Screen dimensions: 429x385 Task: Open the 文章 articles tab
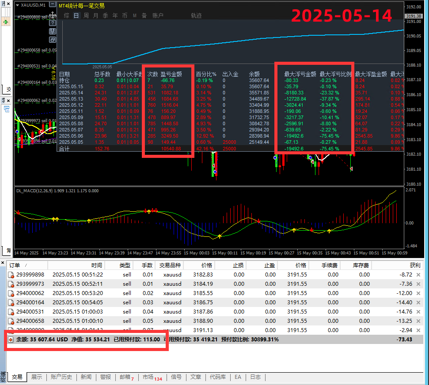[x=196, y=377]
